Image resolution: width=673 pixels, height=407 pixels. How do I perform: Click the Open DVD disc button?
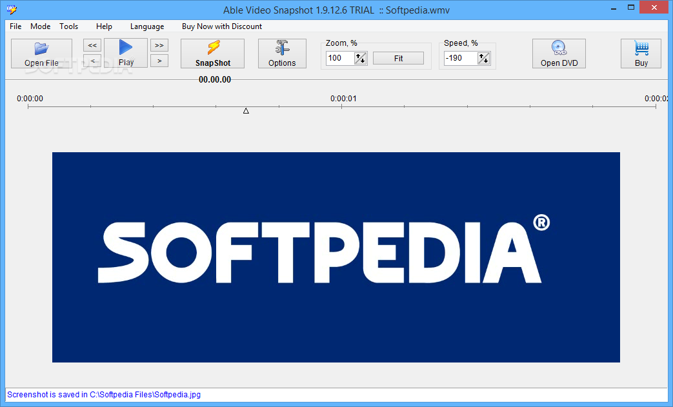tap(559, 53)
